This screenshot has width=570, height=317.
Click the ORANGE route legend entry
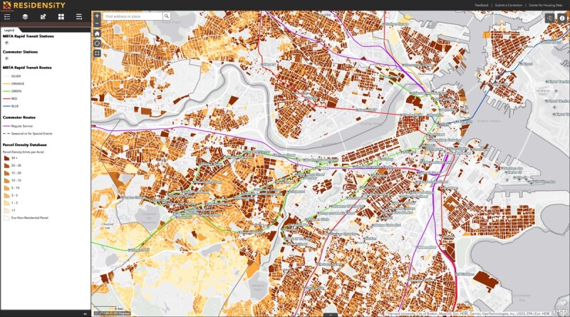tap(14, 83)
